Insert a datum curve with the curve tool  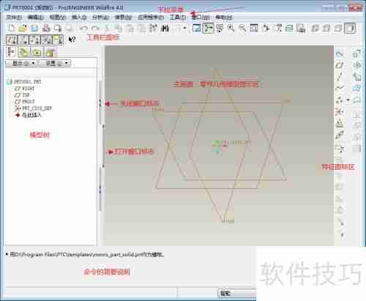[x=340, y=88]
